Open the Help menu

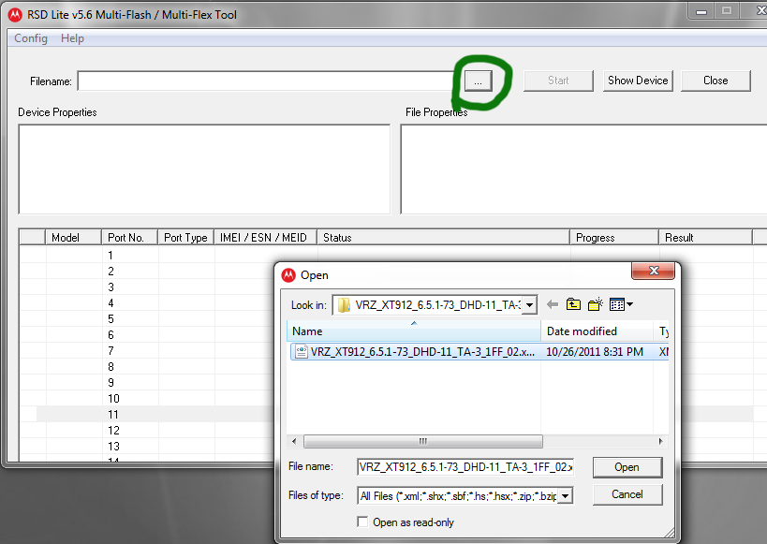pyautogui.click(x=72, y=38)
